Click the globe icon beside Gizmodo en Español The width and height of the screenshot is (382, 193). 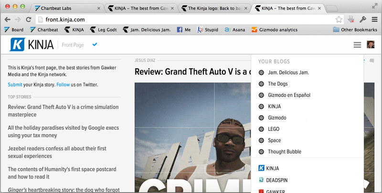261,95
